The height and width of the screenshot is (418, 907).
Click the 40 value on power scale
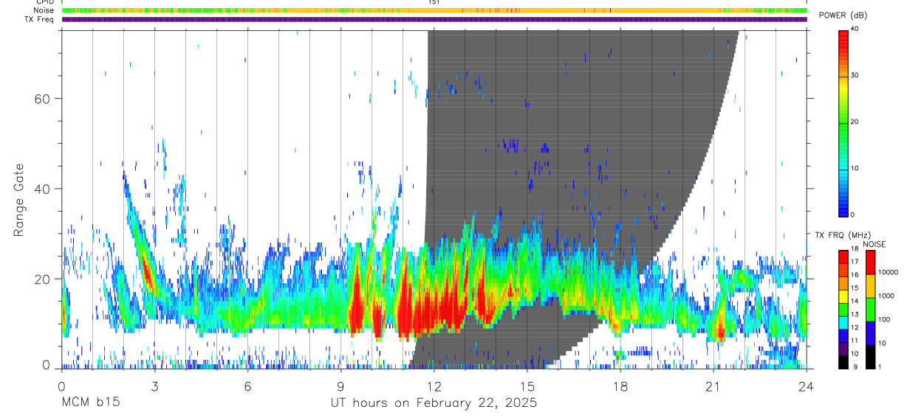pyautogui.click(x=855, y=29)
